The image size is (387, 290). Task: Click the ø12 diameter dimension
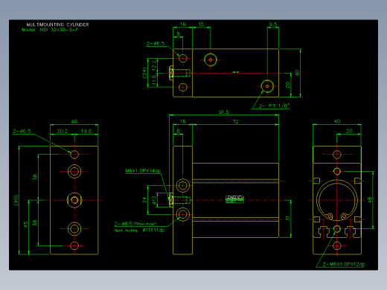(154, 200)
